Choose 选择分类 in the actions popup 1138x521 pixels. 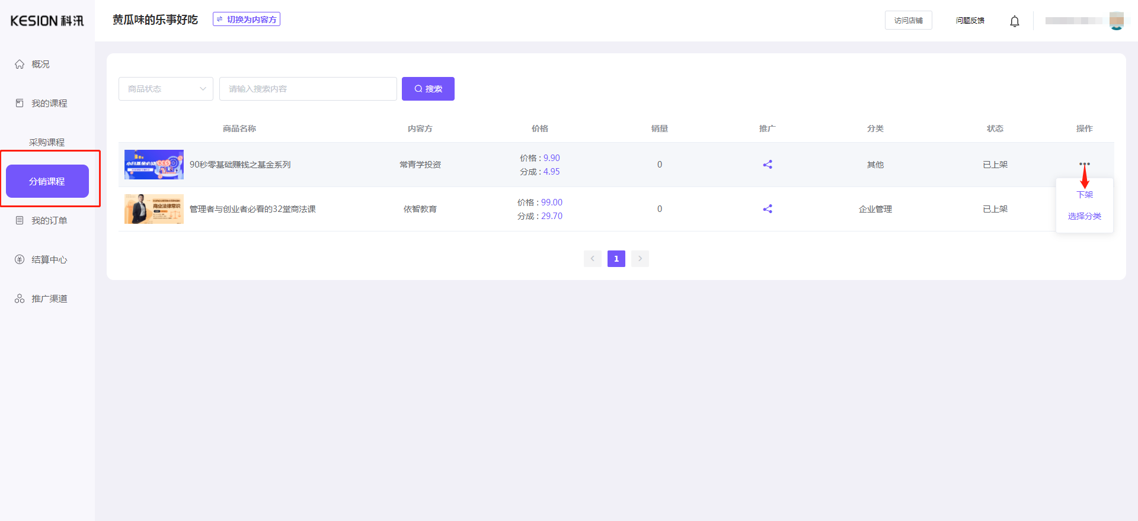(1084, 216)
